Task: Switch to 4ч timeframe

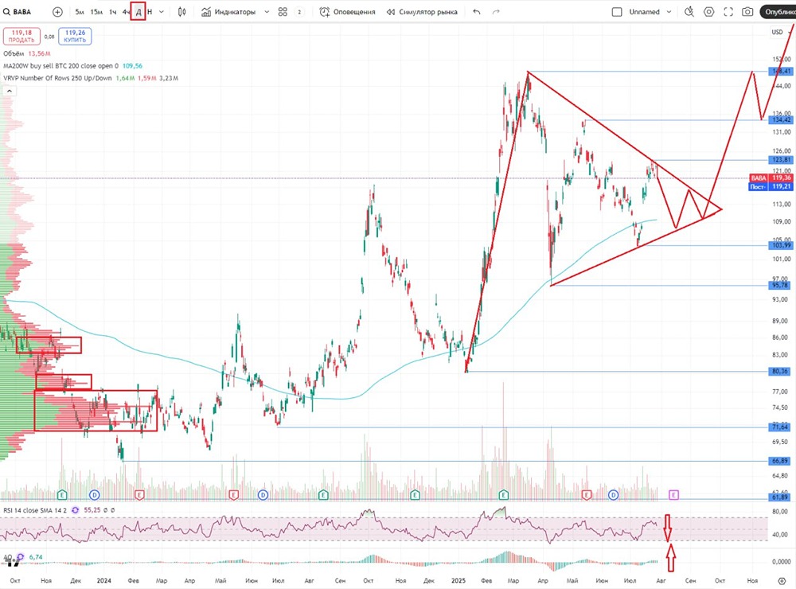Action: [126, 12]
